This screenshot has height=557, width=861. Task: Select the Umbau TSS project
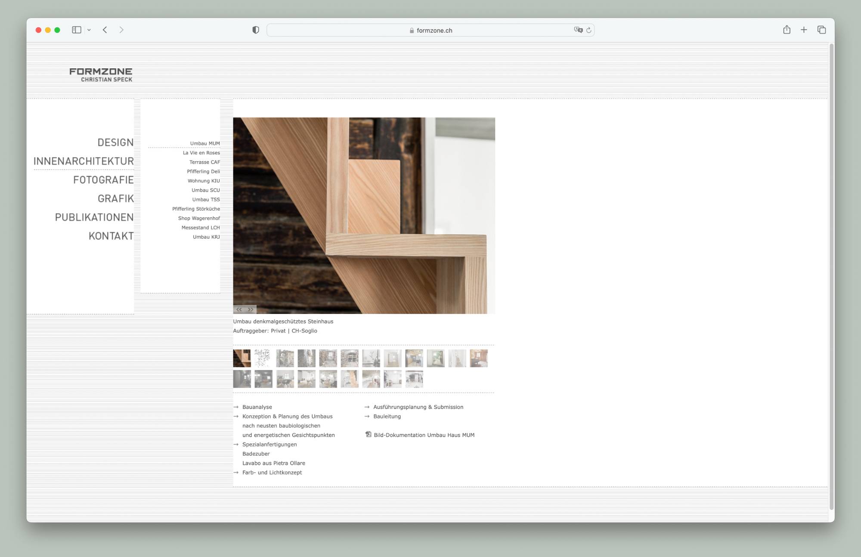click(206, 199)
